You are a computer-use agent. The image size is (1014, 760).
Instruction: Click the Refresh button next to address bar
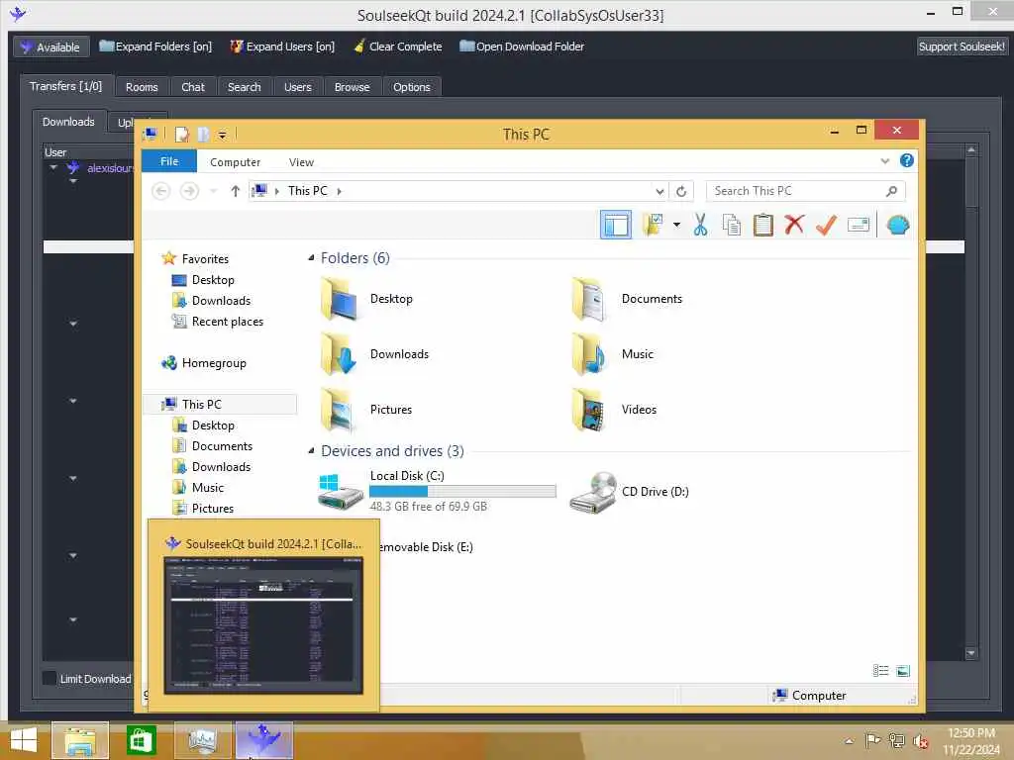tap(681, 191)
